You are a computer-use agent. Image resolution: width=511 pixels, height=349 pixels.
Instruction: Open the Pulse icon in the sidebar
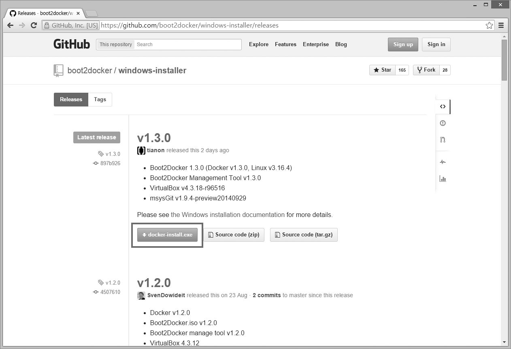443,162
